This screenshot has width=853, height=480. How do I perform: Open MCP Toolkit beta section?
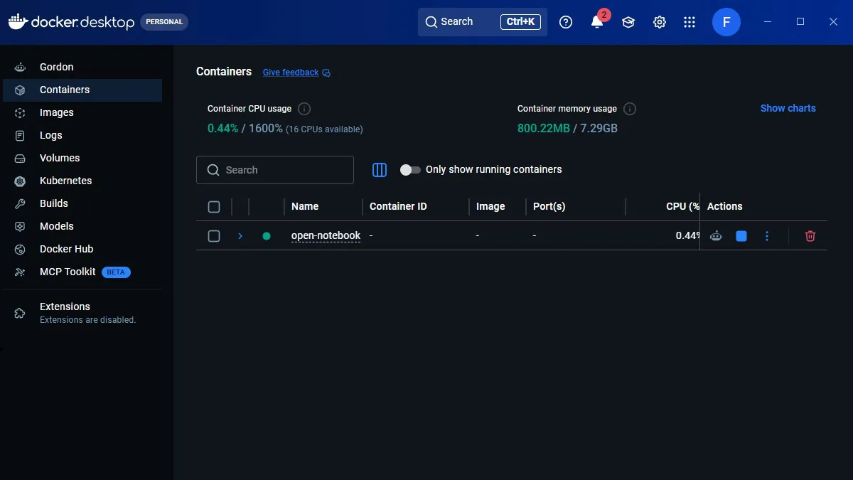pyautogui.click(x=82, y=272)
